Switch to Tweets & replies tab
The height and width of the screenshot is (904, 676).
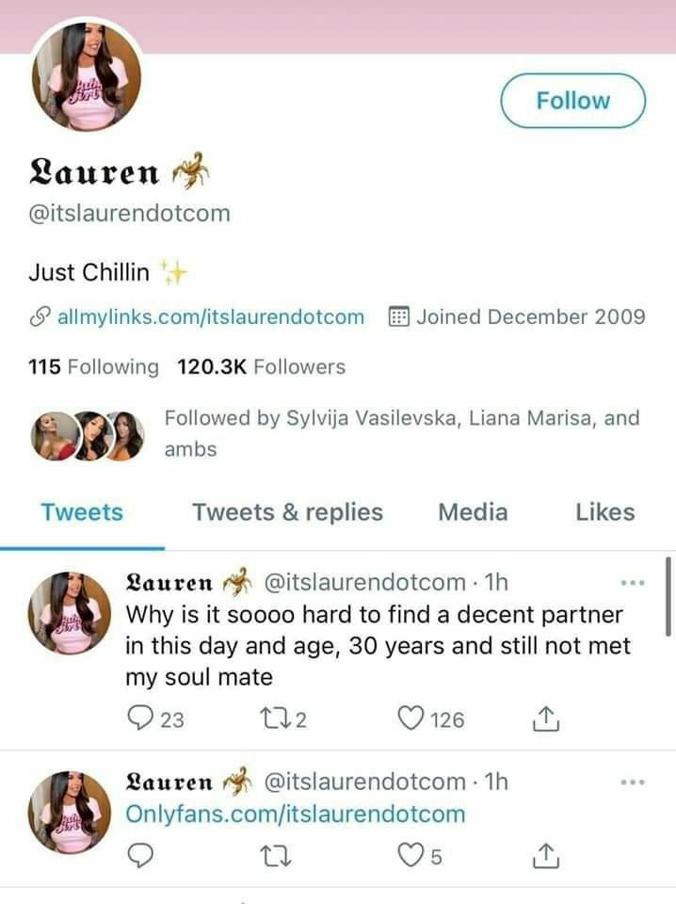pyautogui.click(x=287, y=512)
